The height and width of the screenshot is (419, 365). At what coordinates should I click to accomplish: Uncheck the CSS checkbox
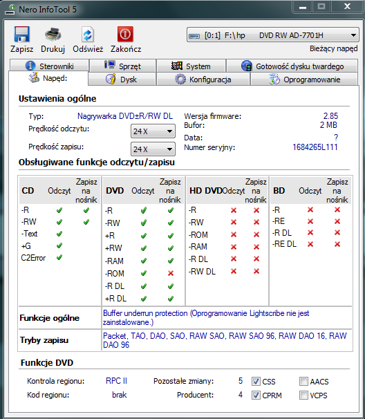coord(256,382)
